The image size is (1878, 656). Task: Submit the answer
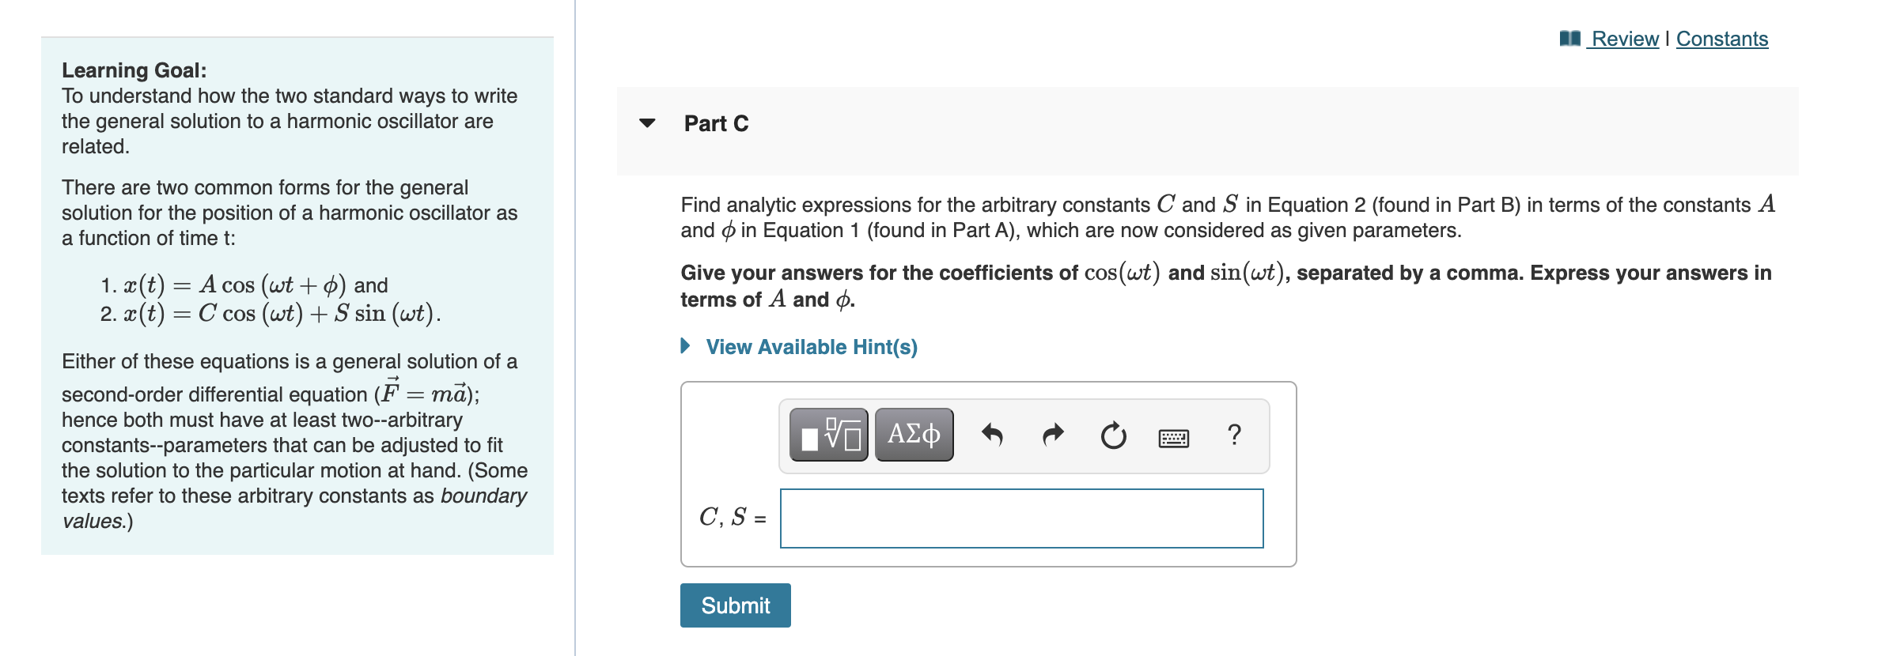736,605
